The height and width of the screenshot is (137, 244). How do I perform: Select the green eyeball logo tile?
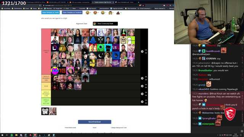101,48
